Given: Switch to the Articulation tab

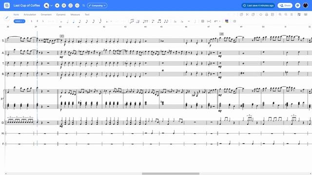Looking at the screenshot, I should tap(30, 15).
